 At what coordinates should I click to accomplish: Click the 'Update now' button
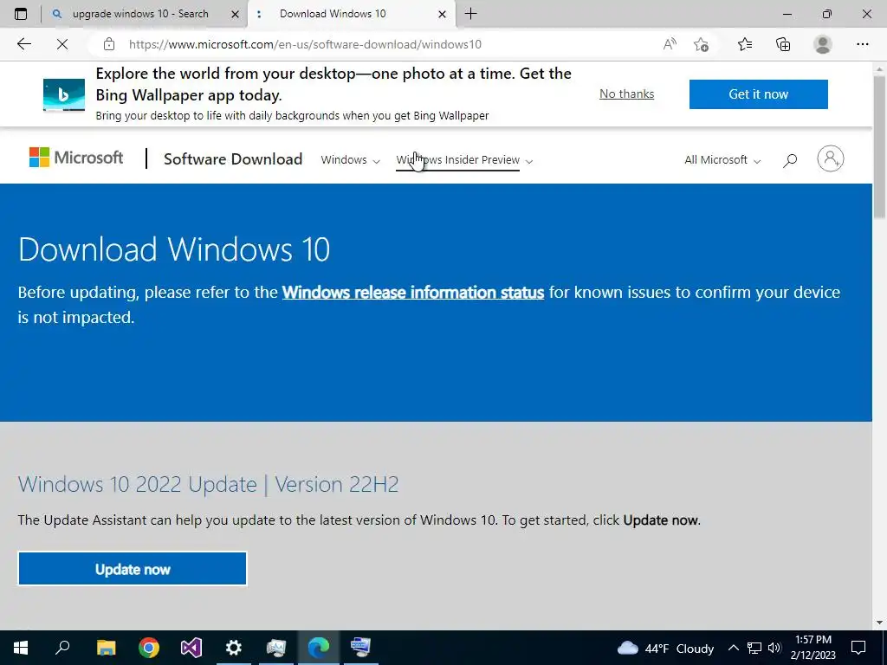(133, 569)
